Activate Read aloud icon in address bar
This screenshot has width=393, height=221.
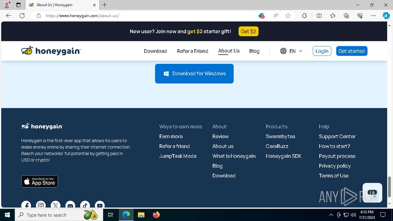[276, 16]
